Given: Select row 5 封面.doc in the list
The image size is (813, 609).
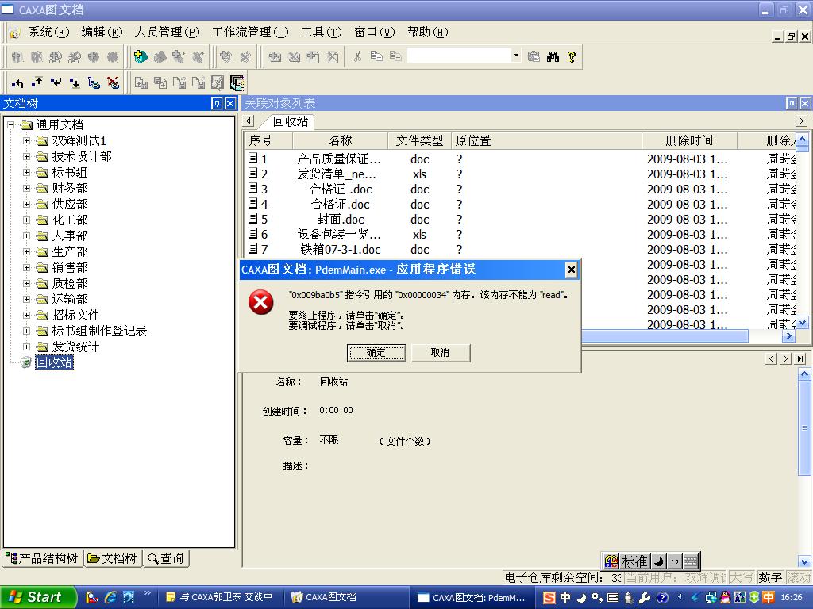Looking at the screenshot, I should pyautogui.click(x=520, y=219).
